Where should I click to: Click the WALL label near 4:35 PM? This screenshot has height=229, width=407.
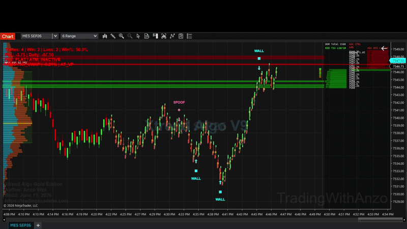(196, 179)
